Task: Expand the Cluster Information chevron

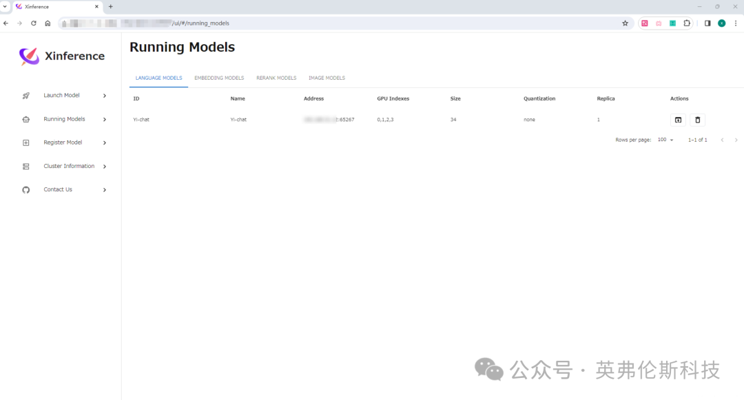Action: (x=105, y=167)
